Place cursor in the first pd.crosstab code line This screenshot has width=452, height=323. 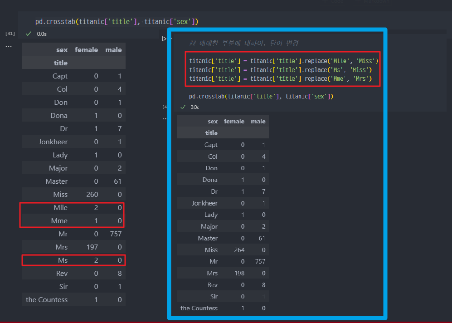pyautogui.click(x=117, y=22)
